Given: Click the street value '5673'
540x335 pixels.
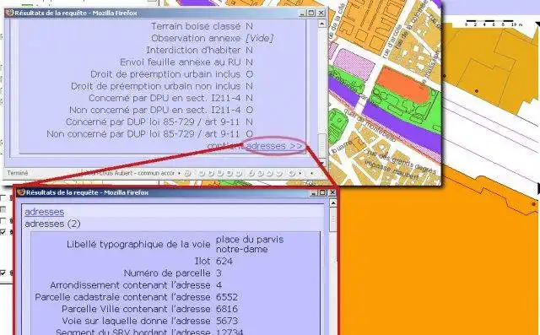Looking at the screenshot, I should click(227, 321).
